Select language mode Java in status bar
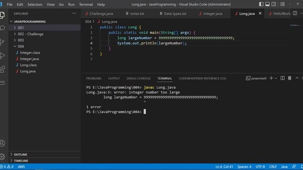This screenshot has height=170, width=303. tap(284, 167)
